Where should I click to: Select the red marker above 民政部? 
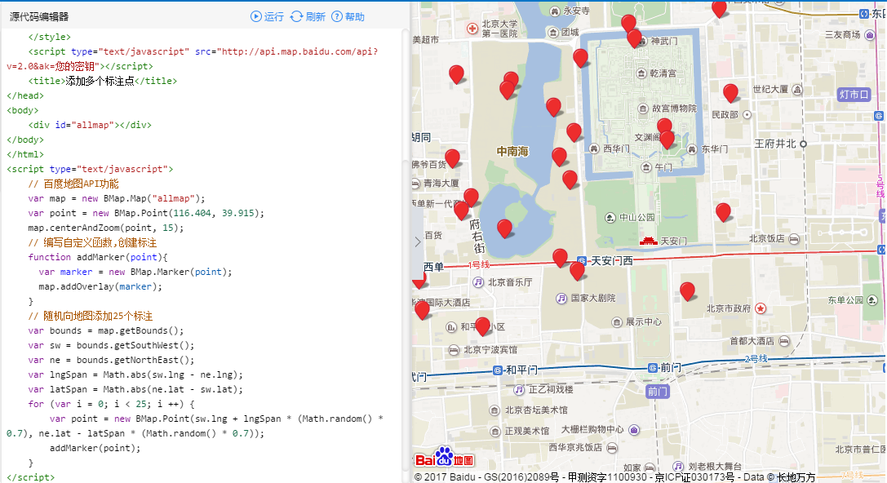730,92
